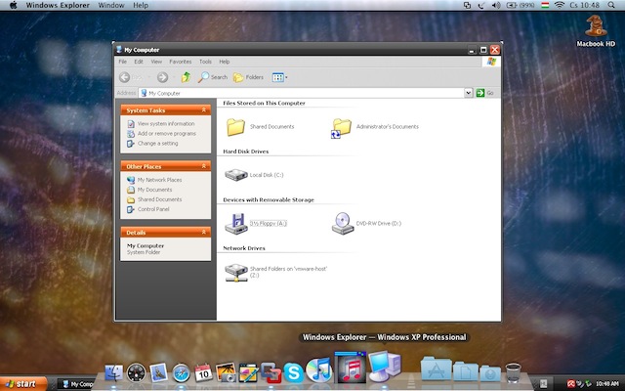Open the File menu
The image size is (625, 391).
(123, 62)
